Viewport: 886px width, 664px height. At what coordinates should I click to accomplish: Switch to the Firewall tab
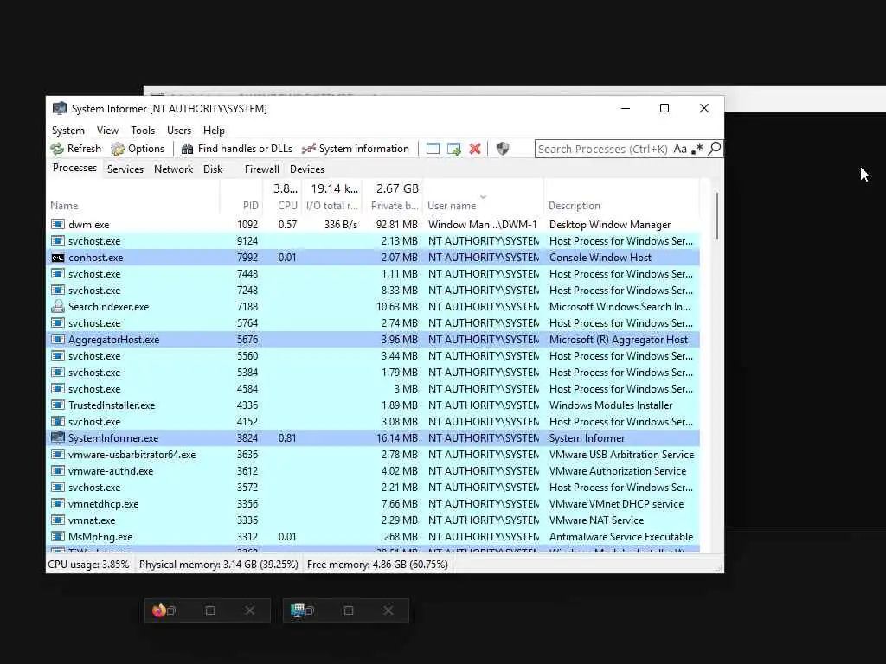[261, 169]
